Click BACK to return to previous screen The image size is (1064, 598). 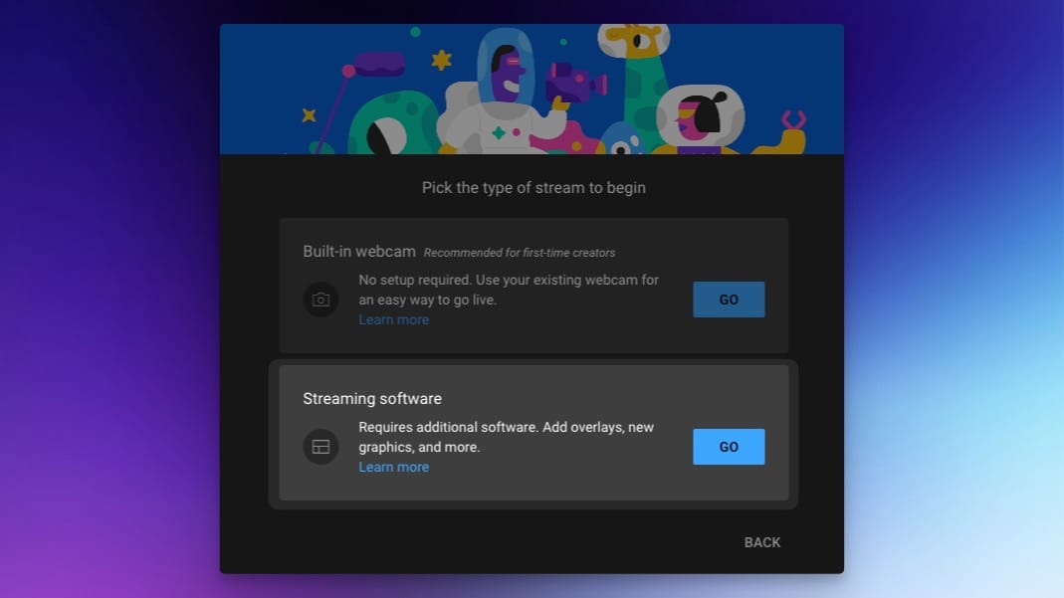(x=761, y=542)
